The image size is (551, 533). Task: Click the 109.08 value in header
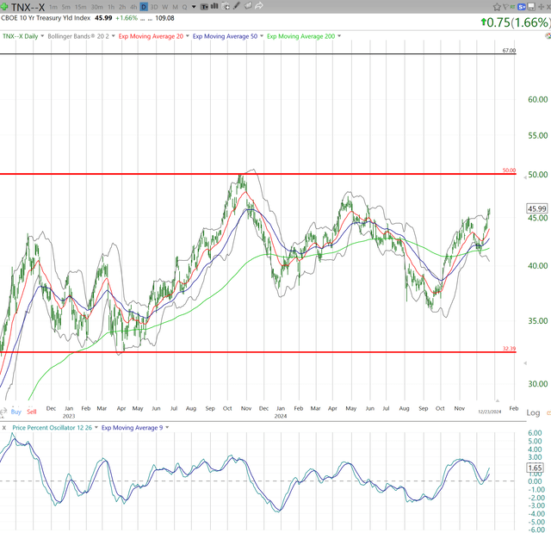coord(164,18)
